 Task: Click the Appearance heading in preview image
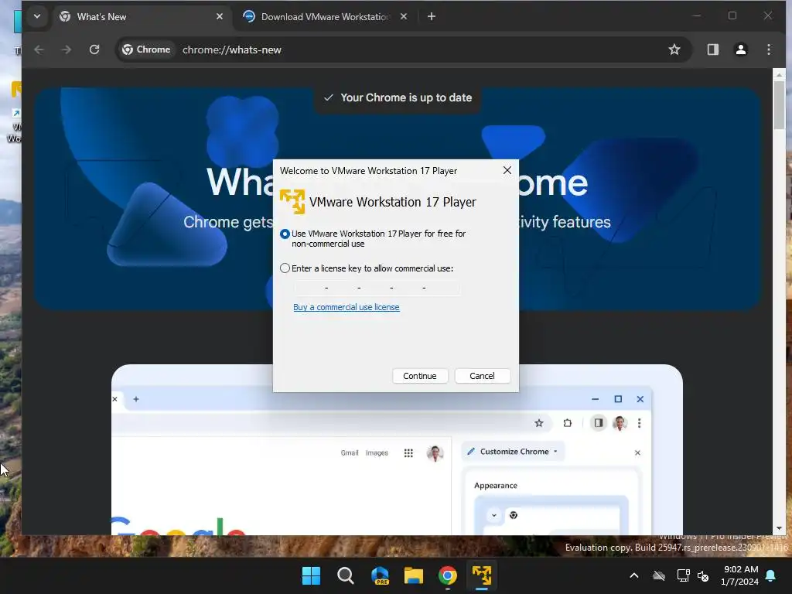[x=496, y=486]
